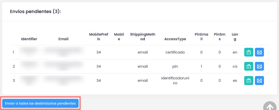Click the 'certificado' access type cell
Image resolution: width=279 pixels, height=110 pixels.
tap(175, 52)
